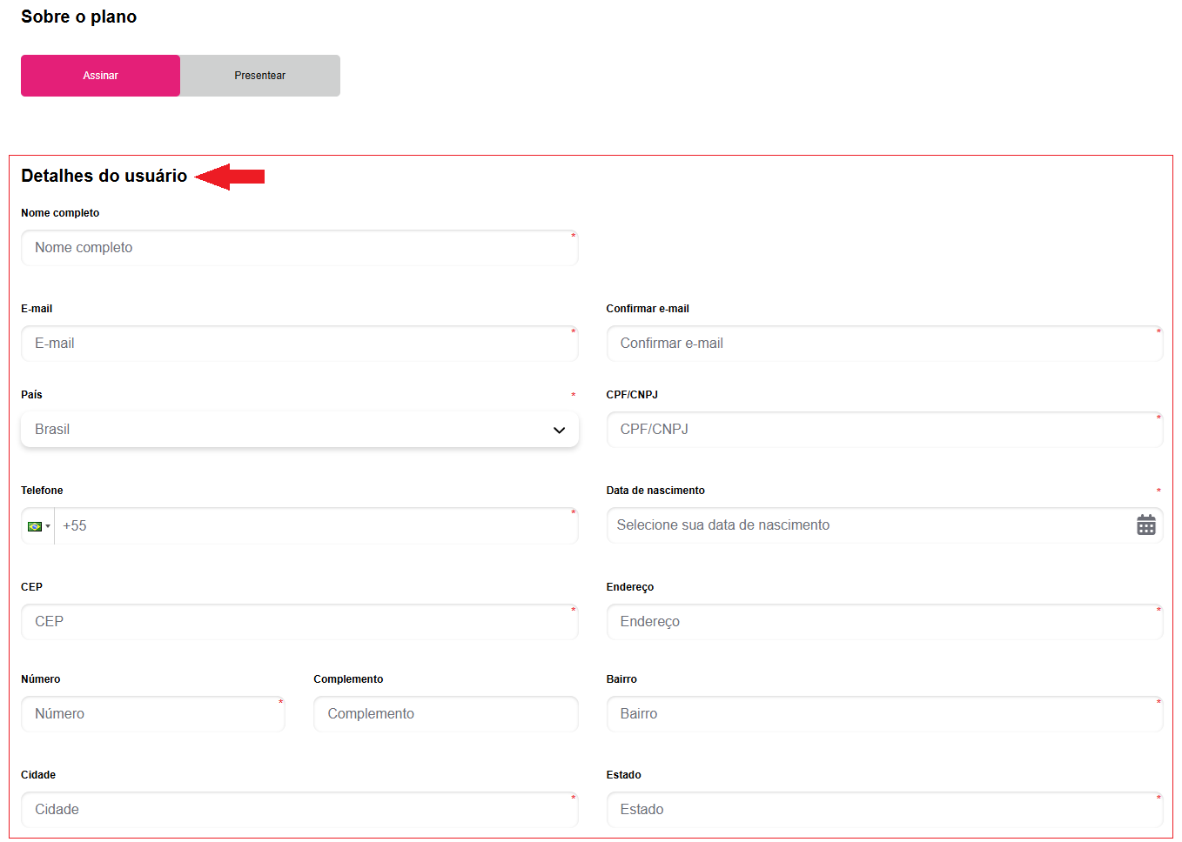Click the Estado input field
This screenshot has height=842, width=1182.
(x=883, y=810)
